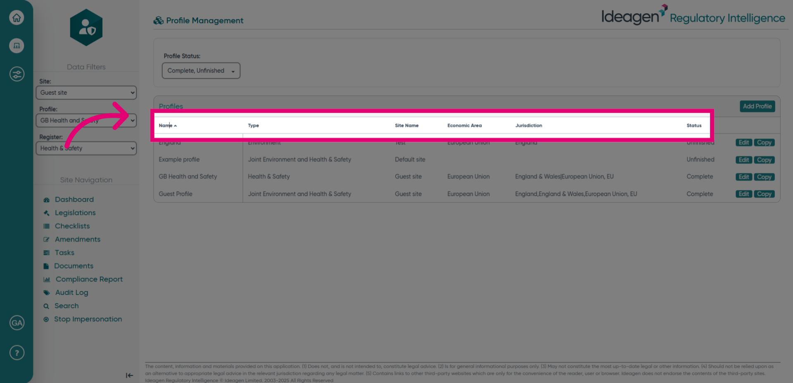Screen dimensions: 793x383
Task: Copy the GB Health and Safety profile
Action: point(764,177)
